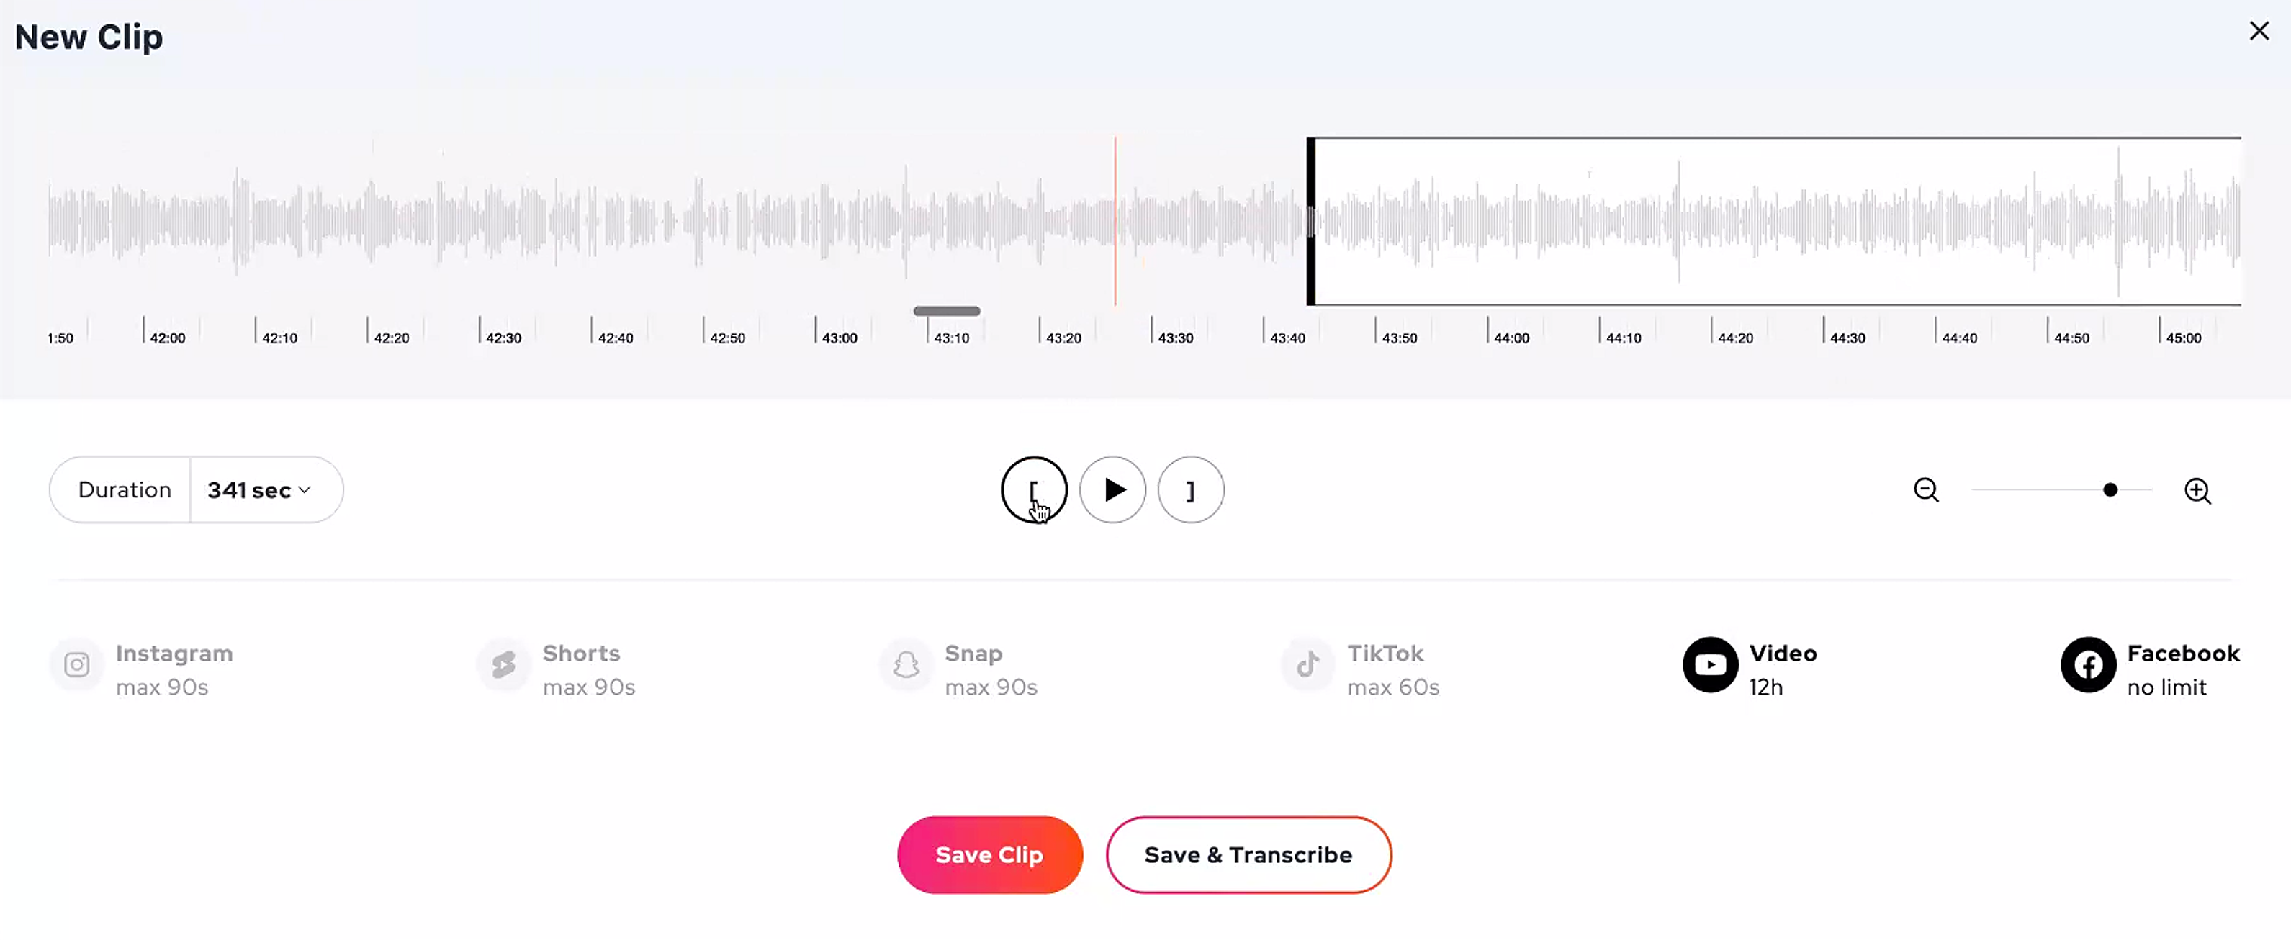The height and width of the screenshot is (940, 2291).
Task: Zoom in the waveform timeline
Action: 2197,490
